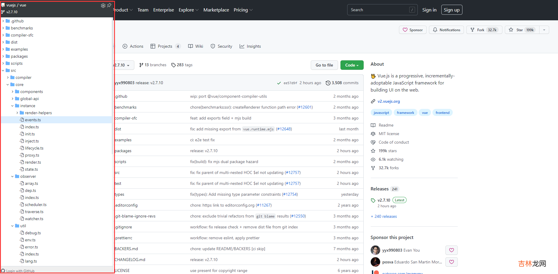The width and height of the screenshot is (558, 274).
Task: Open the Security tab
Action: point(221,46)
